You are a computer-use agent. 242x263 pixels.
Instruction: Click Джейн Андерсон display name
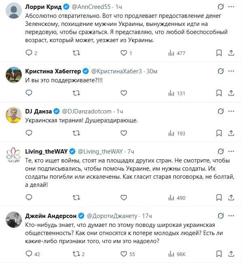click(51, 216)
